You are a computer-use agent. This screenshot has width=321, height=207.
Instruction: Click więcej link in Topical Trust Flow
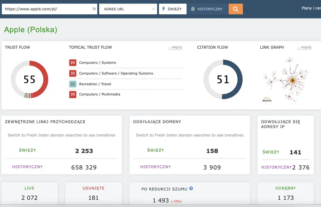pyautogui.click(x=175, y=47)
